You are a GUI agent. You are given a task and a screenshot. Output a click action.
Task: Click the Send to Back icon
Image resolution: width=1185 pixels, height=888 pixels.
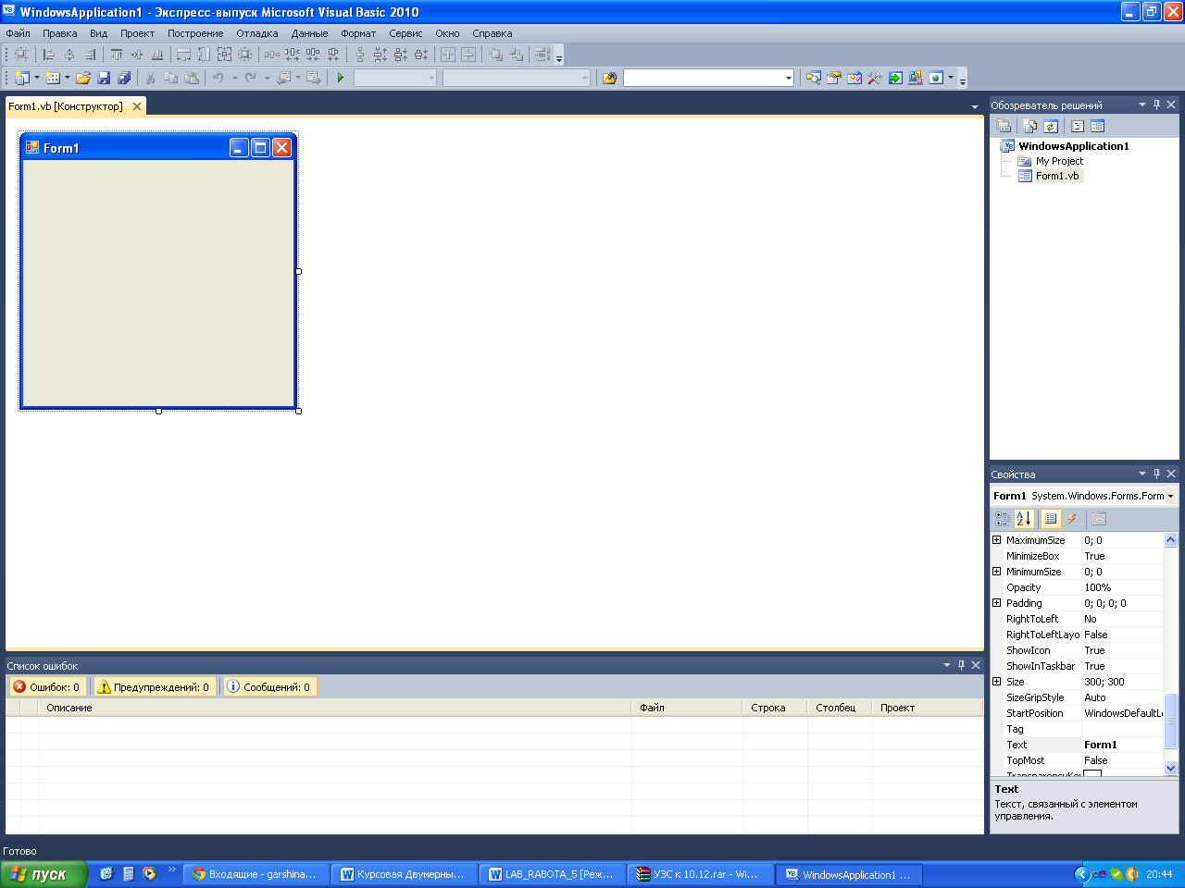[516, 55]
